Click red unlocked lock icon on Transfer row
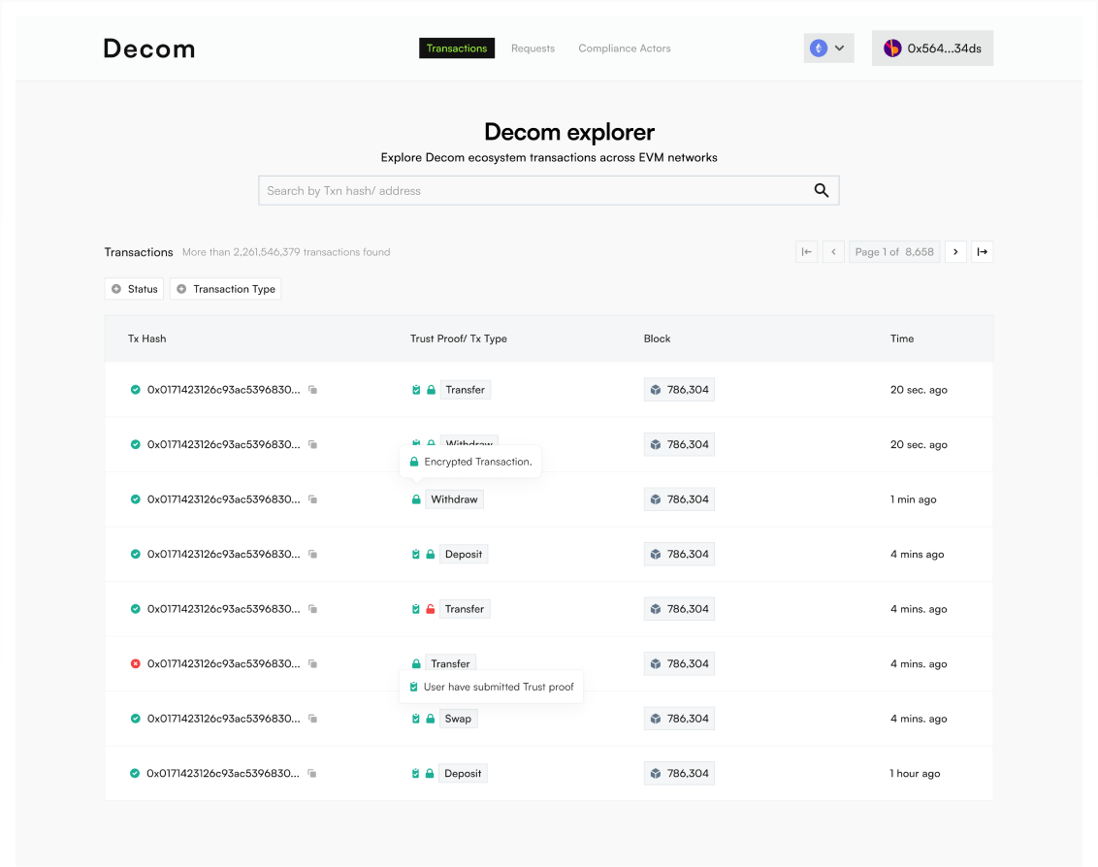The width and height of the screenshot is (1098, 867). (431, 609)
